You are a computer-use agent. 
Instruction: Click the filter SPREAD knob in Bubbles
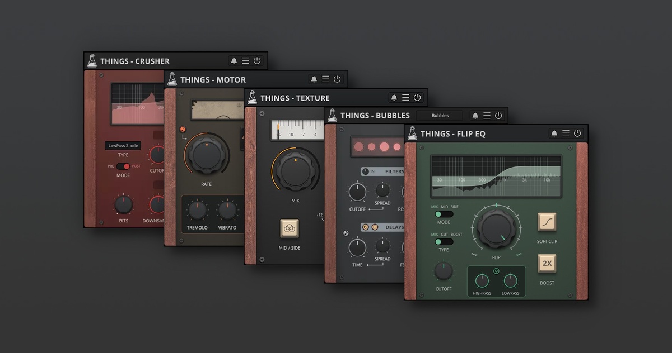(x=382, y=190)
